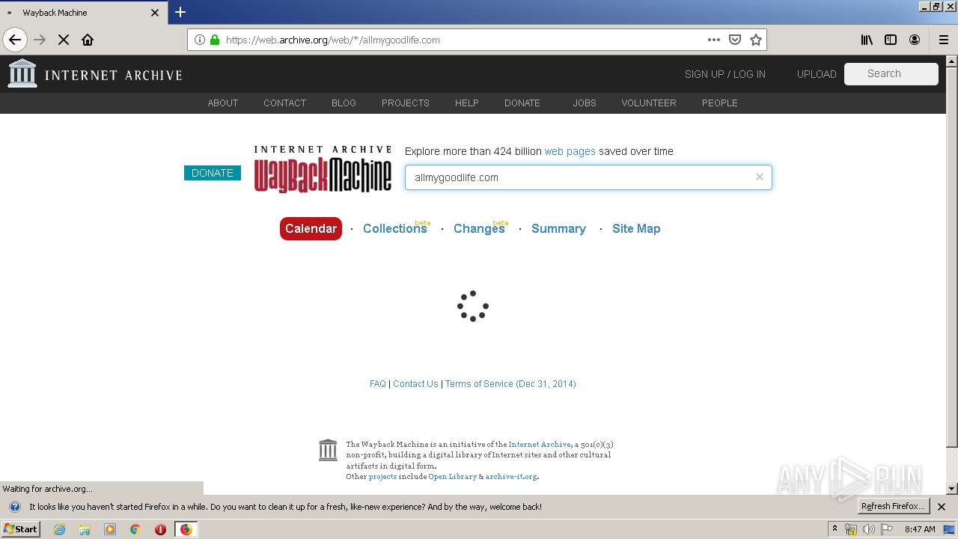Open a new tab with plus button
958x539 pixels.
(x=180, y=12)
